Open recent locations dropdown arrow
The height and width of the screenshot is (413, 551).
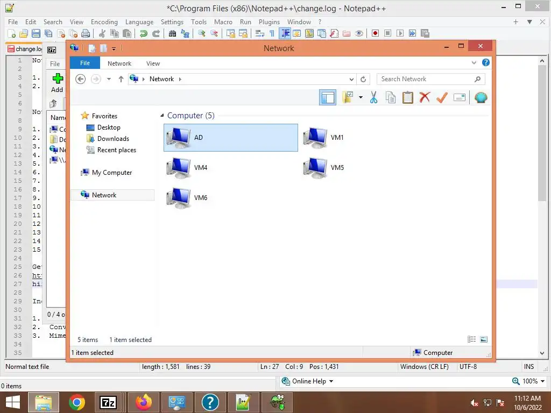(x=109, y=79)
